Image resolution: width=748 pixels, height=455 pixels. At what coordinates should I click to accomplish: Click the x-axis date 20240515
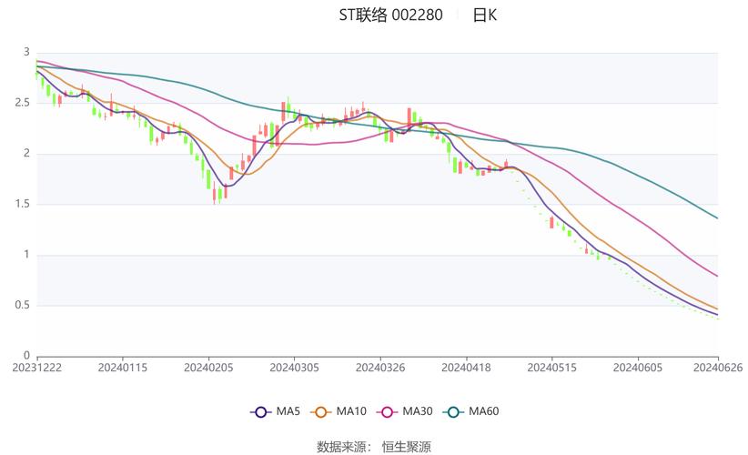552,368
